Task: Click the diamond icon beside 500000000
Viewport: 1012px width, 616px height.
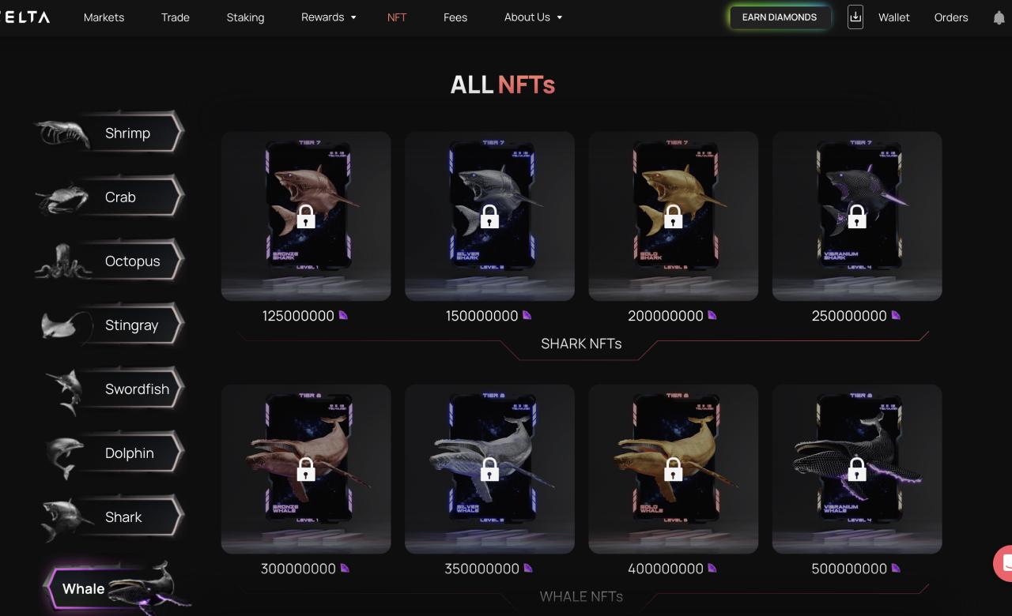Action: [x=896, y=568]
